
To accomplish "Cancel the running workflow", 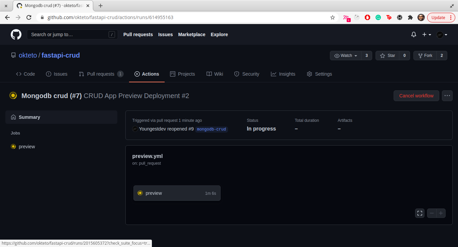I will pos(416,96).
